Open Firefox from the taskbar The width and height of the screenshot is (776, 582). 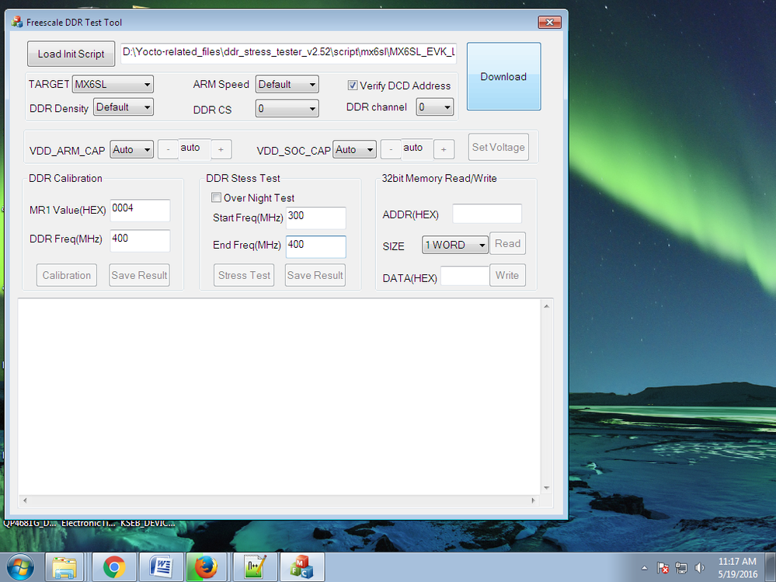(205, 567)
